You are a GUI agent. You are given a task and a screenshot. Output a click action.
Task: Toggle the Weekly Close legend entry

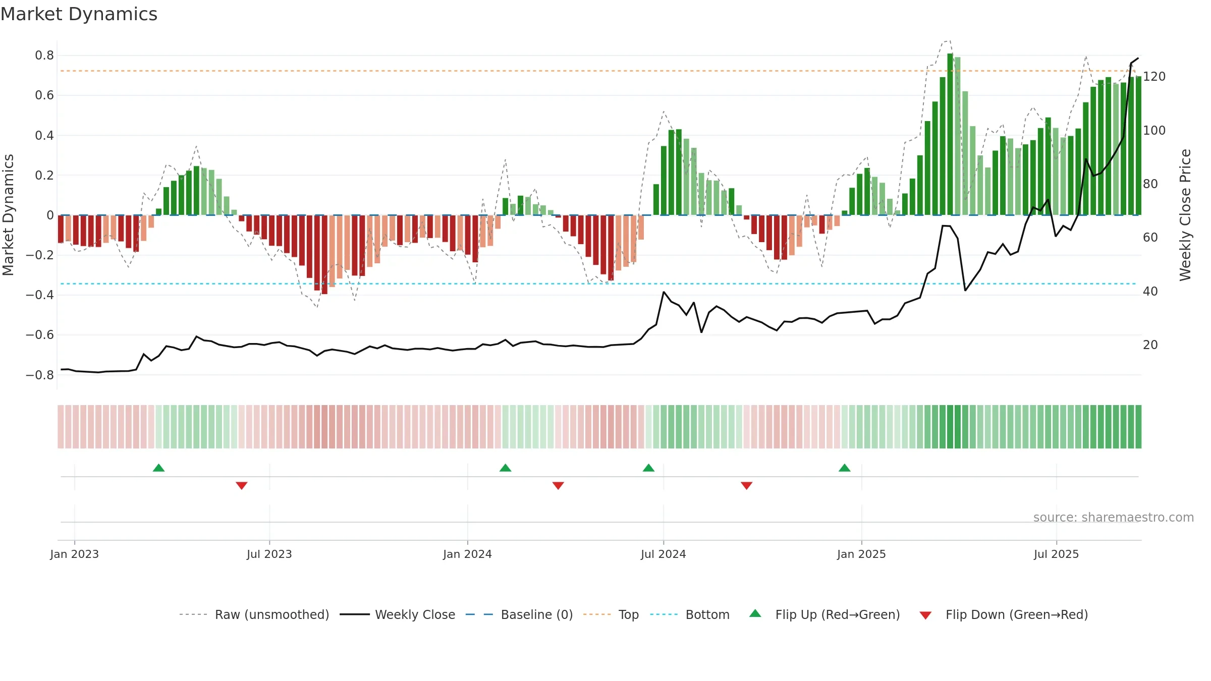[397, 614]
